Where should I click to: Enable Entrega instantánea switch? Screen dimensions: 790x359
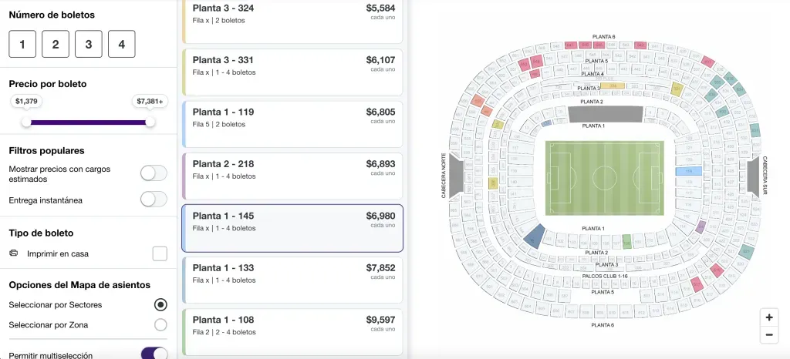click(154, 200)
